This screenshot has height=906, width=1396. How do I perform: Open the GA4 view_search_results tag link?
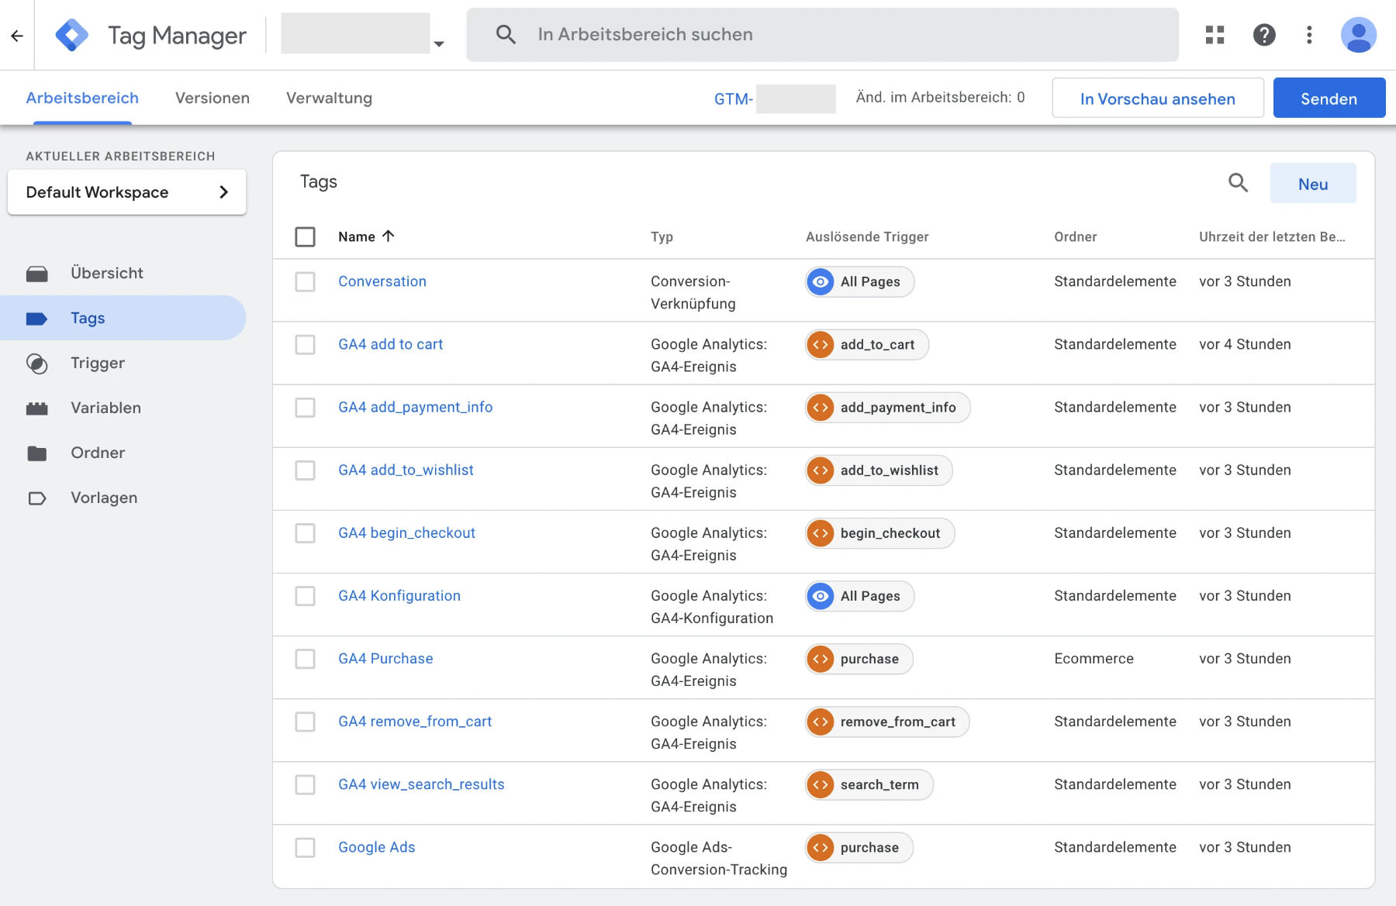[x=421, y=784]
